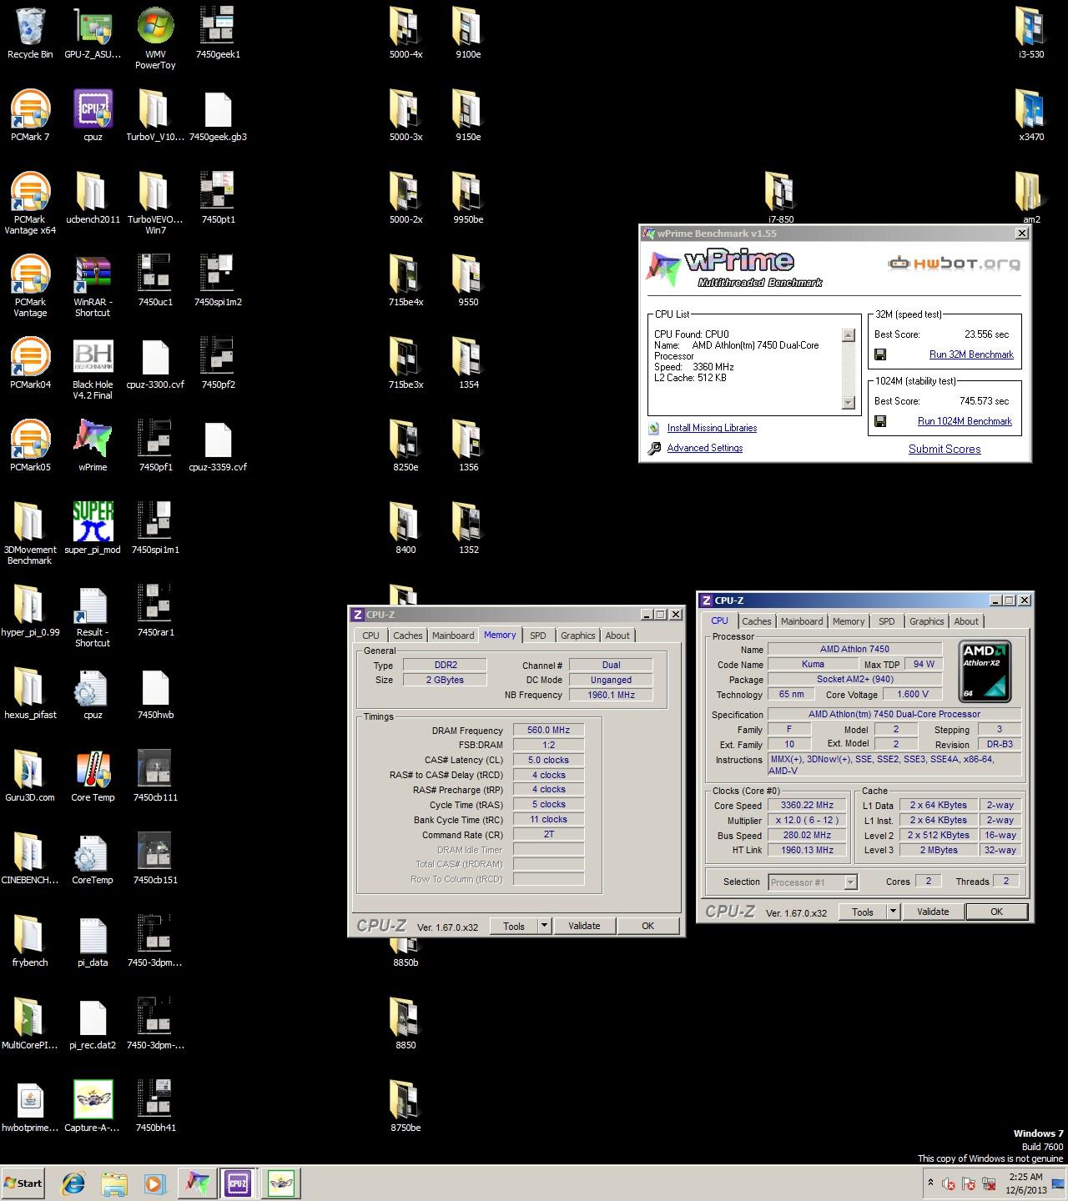Select the super_pi_mod icon
Screen dimensions: 1068x1201
(93, 528)
